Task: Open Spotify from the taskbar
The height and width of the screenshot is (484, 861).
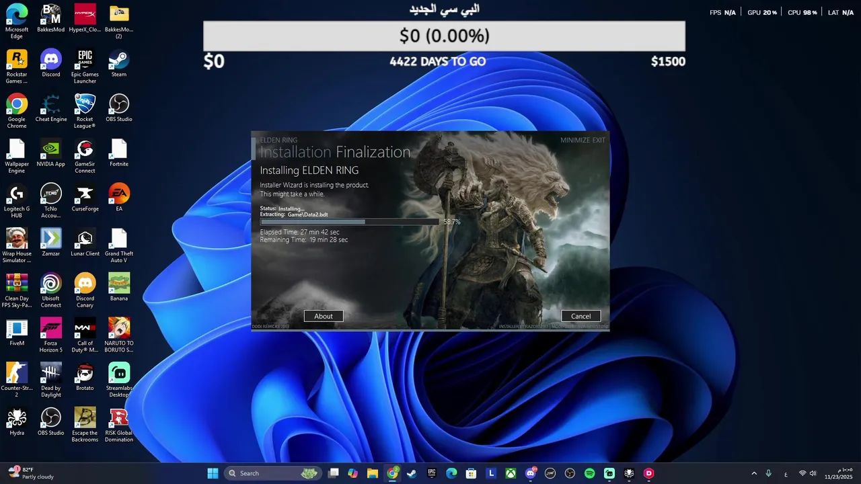Action: (x=589, y=473)
